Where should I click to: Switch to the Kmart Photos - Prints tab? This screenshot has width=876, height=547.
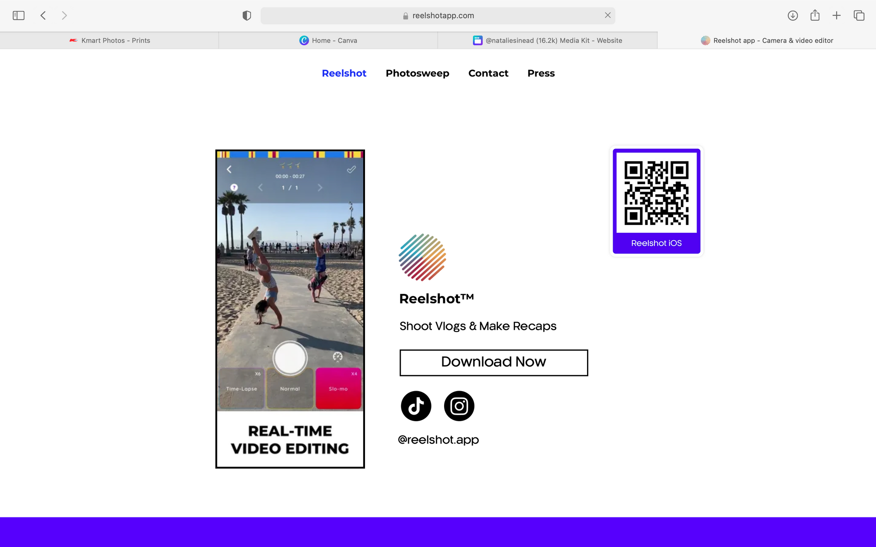click(109, 40)
